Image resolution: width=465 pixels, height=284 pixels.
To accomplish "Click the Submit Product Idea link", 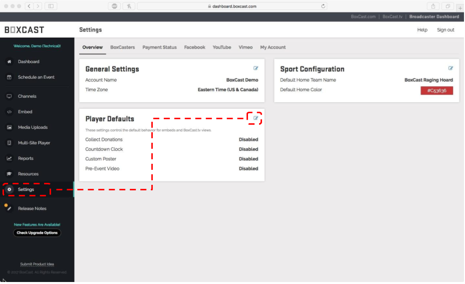I will pyautogui.click(x=37, y=264).
